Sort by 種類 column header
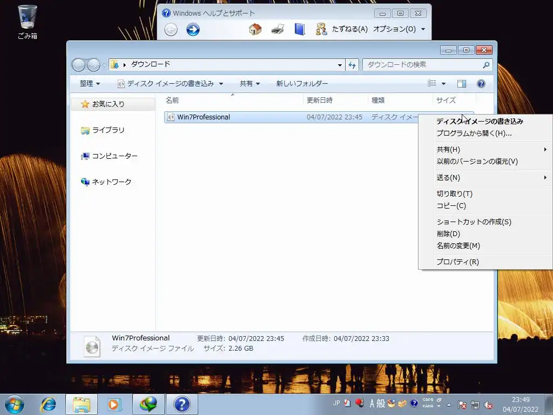 (x=400, y=100)
